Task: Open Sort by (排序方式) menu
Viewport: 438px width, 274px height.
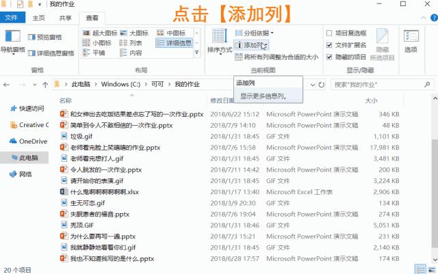Action: coord(220,41)
